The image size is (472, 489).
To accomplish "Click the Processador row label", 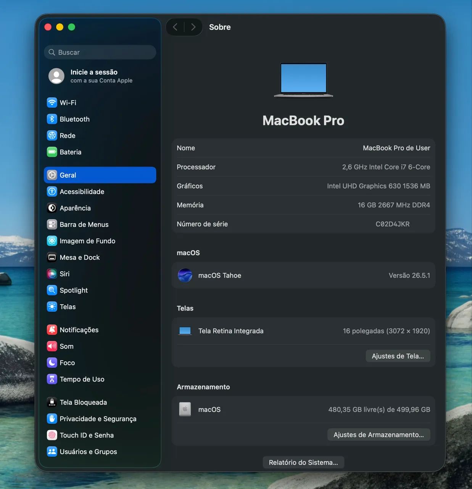I will pos(196,167).
